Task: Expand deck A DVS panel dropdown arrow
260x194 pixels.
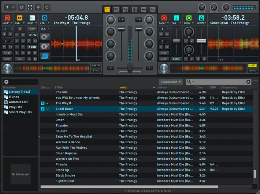Action: point(49,23)
